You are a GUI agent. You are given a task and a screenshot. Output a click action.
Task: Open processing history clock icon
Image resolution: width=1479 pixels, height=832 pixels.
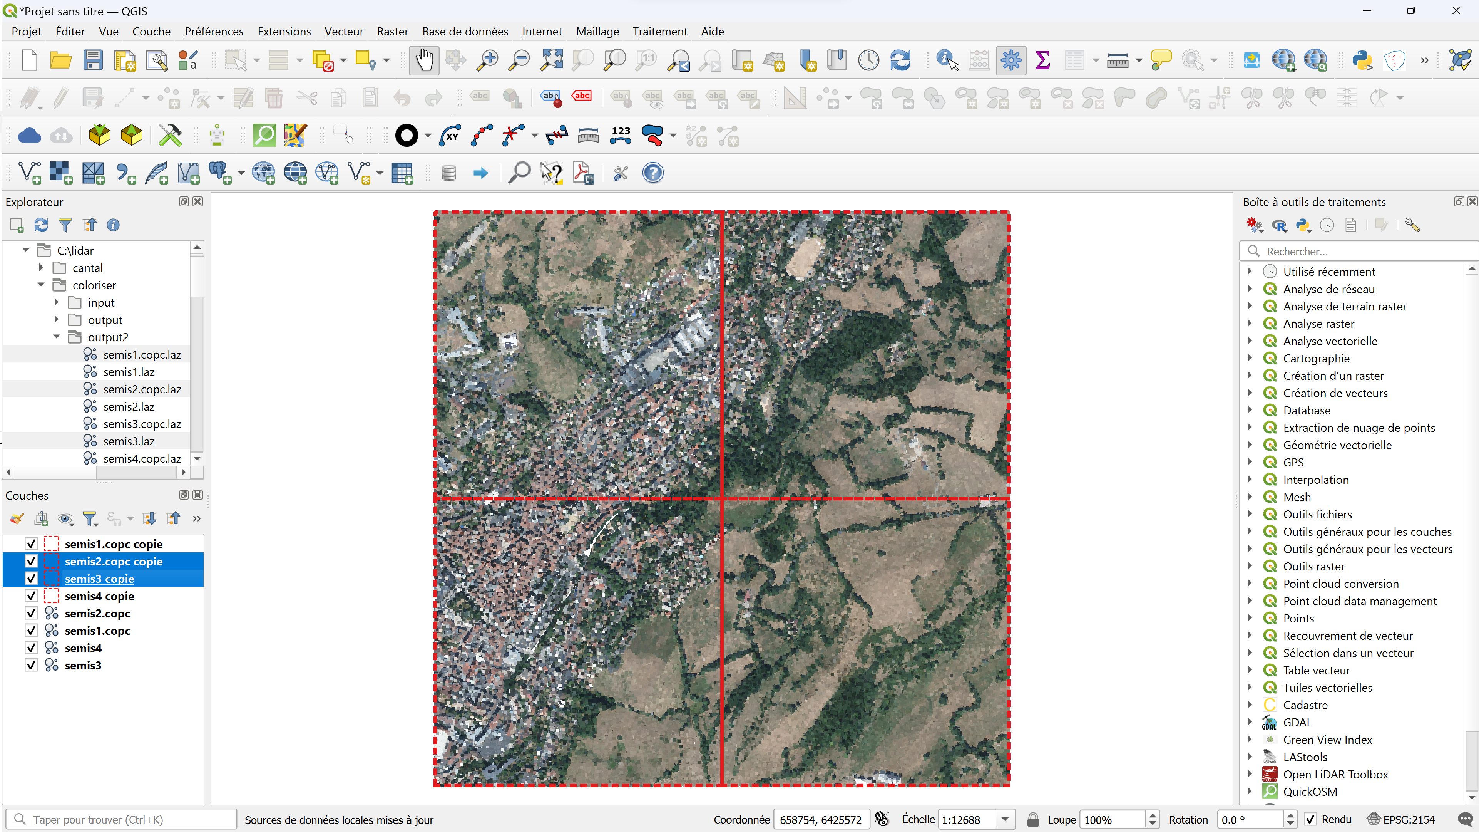pos(1327,225)
